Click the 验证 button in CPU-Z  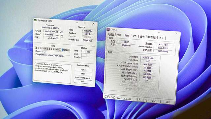[154, 101]
